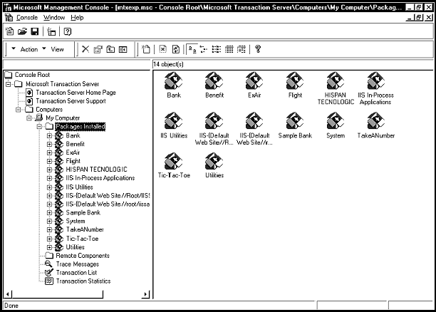Expand the Bank package tree node
Screen dimensions: 436x312
click(x=50, y=135)
